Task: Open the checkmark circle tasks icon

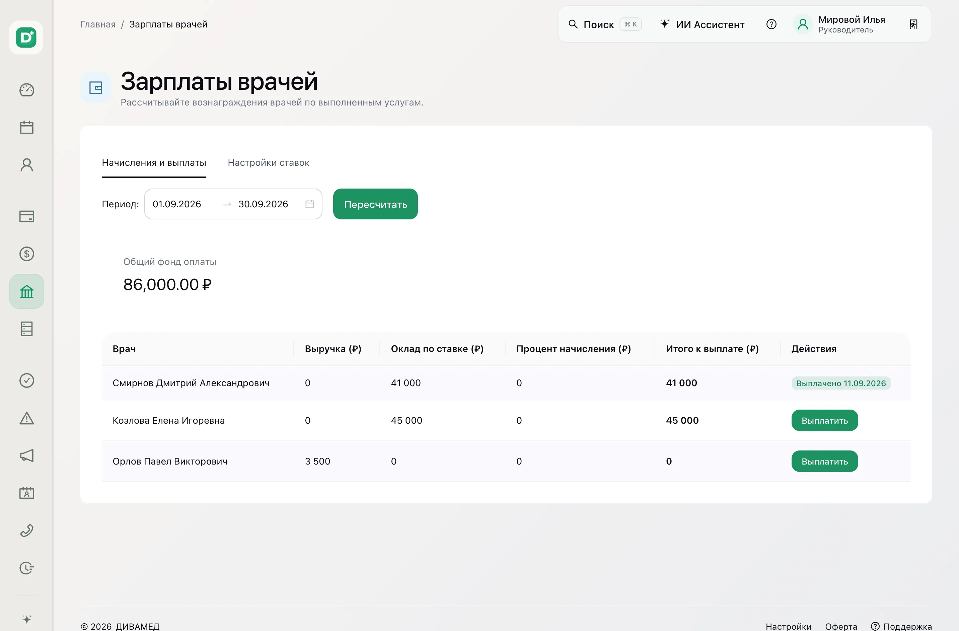Action: coord(26,380)
